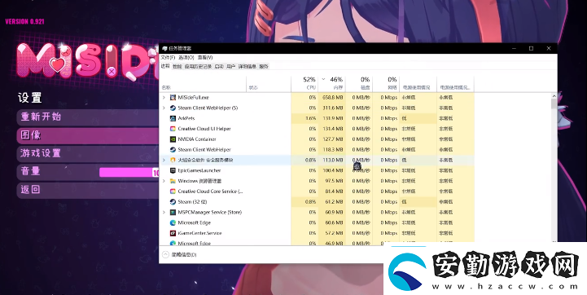Image resolution: width=587 pixels, height=295 pixels.
Task: Click the 311.6 MB memory cell
Action: point(332,108)
